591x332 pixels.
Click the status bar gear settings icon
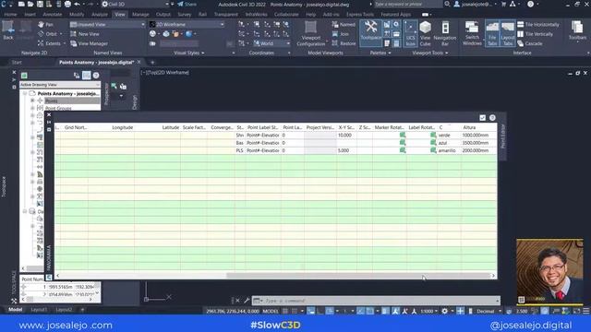click(445, 311)
